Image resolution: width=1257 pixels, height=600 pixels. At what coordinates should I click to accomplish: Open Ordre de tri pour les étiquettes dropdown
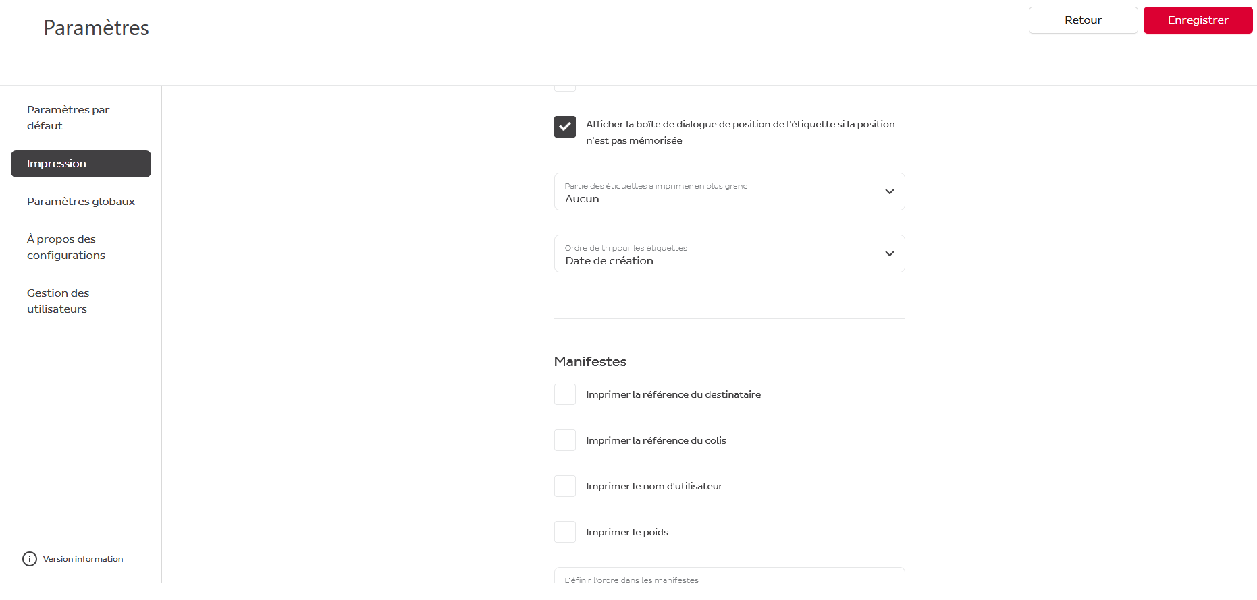(729, 253)
